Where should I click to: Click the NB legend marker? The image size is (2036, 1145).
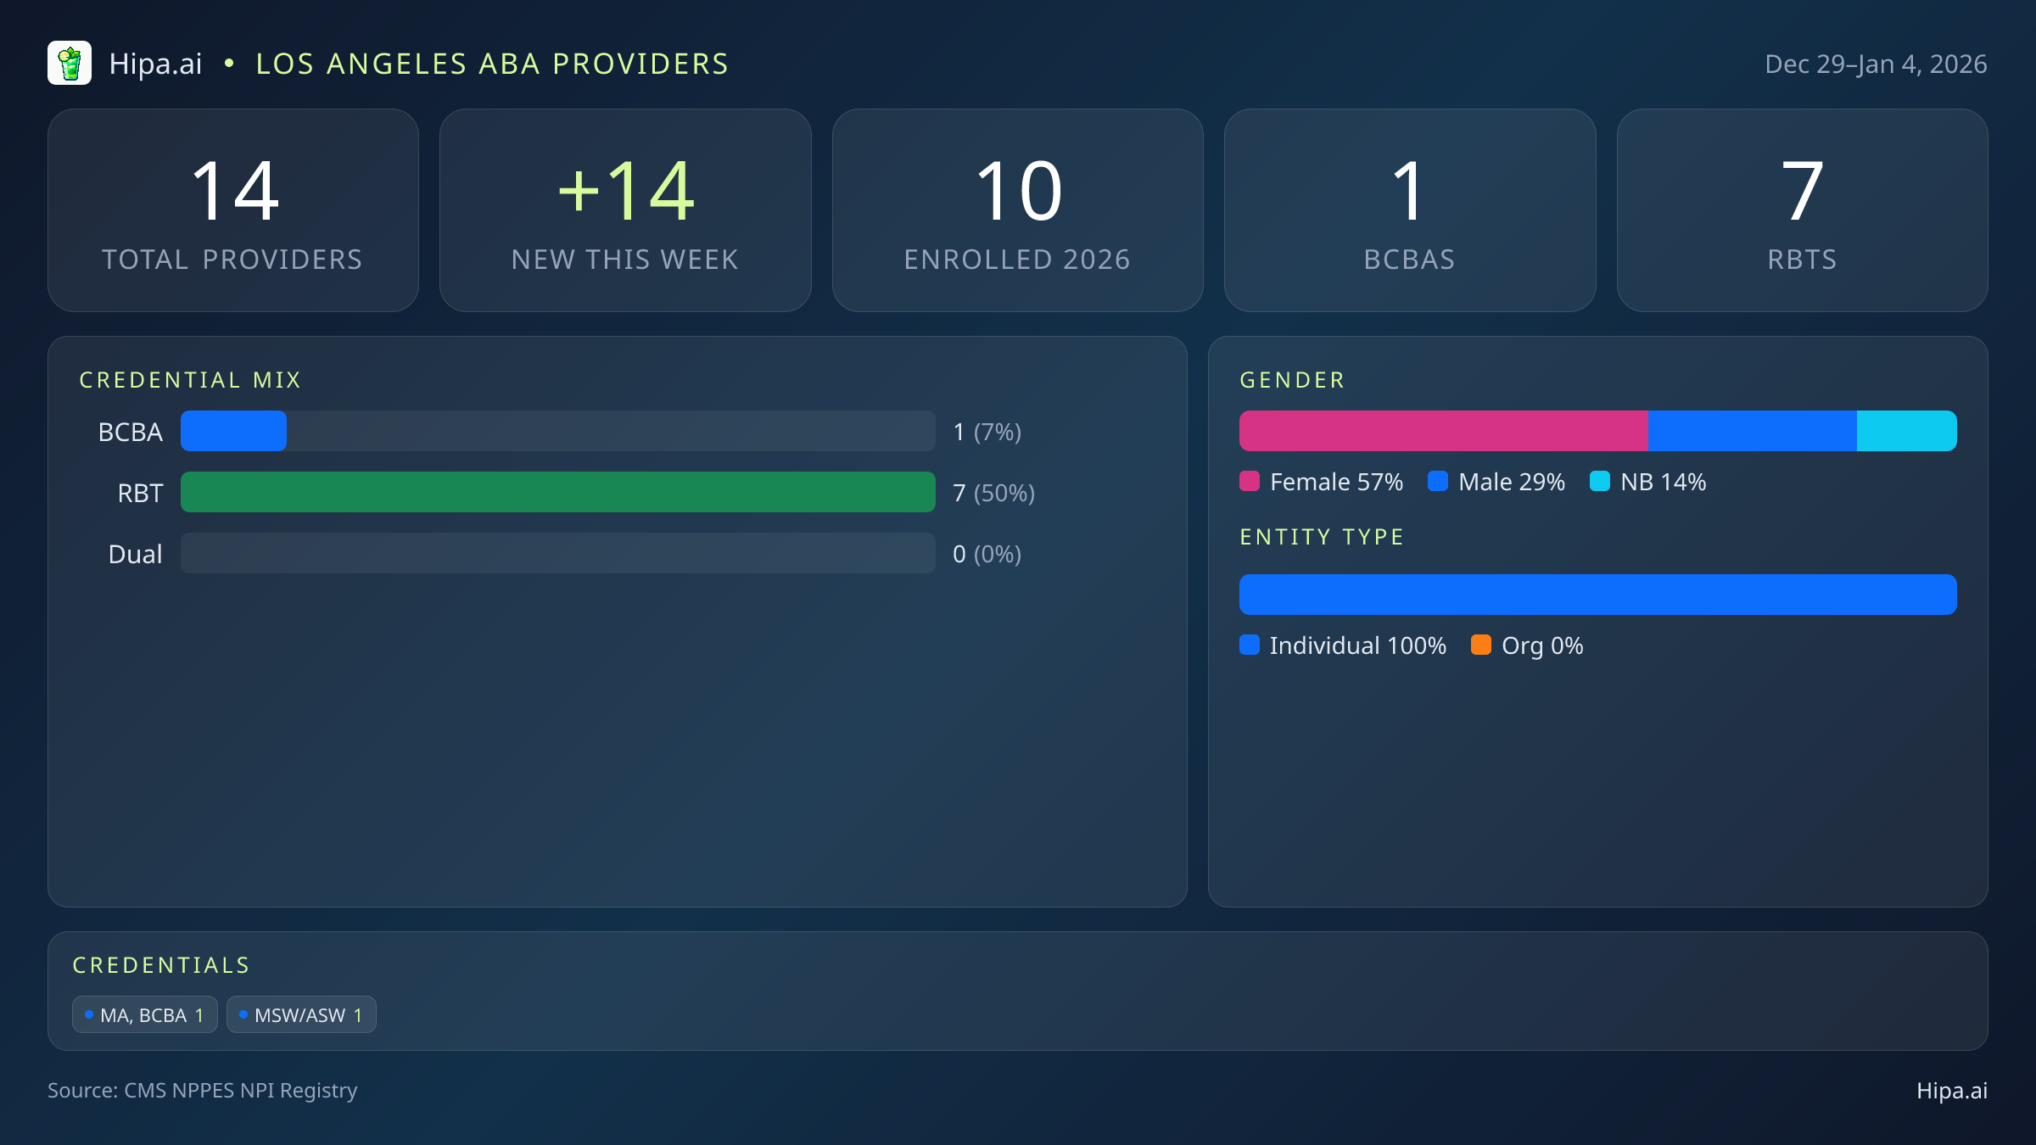pos(1599,482)
